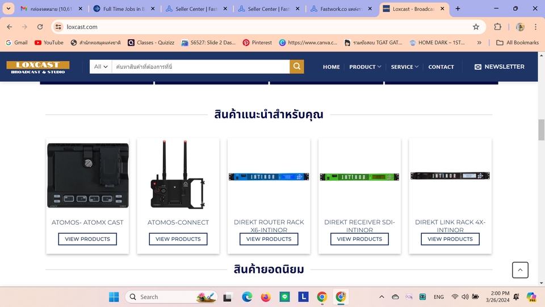Expand the PRODUCT menu
Screen dimensions: 545x307
coord(365,67)
